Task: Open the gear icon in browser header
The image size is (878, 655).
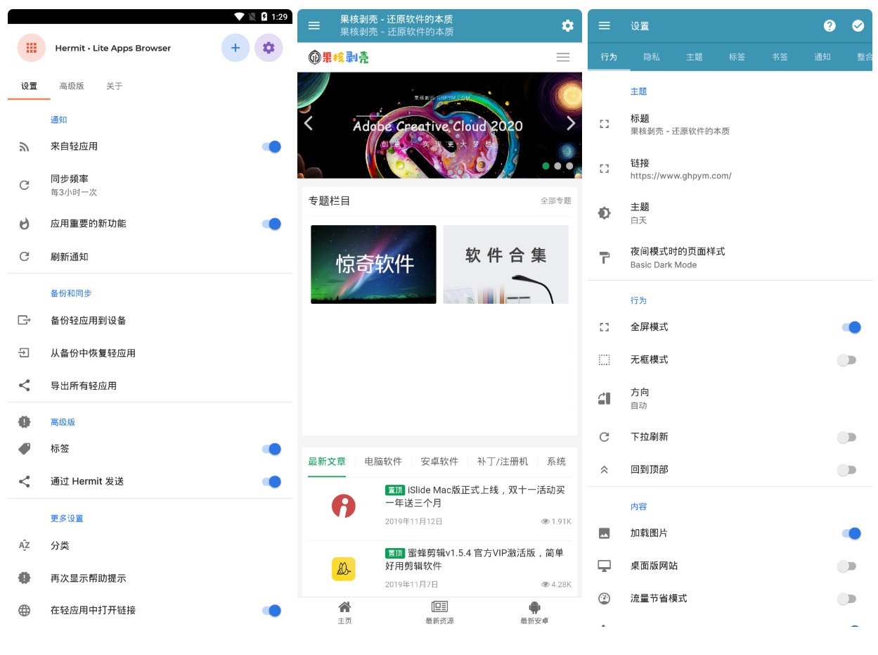Action: [x=567, y=26]
